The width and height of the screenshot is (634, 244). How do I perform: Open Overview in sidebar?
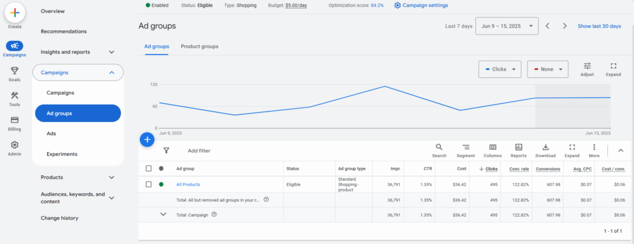53,11
